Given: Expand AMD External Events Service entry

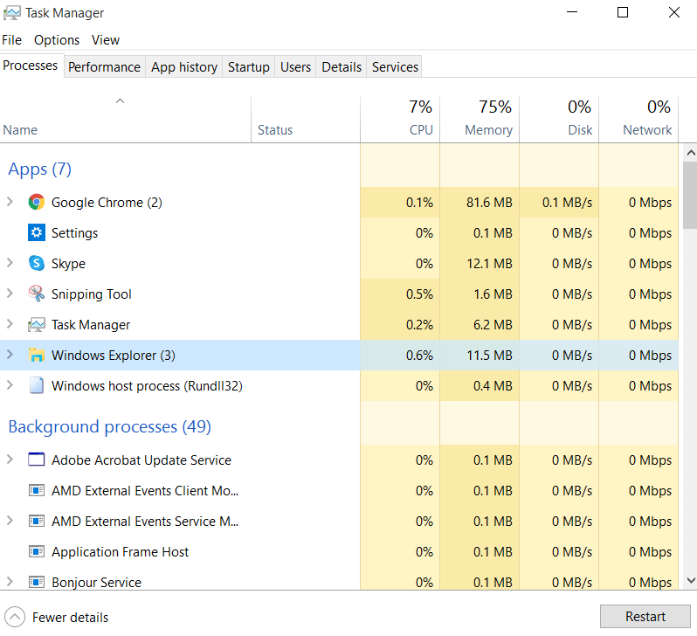Looking at the screenshot, I should [10, 522].
